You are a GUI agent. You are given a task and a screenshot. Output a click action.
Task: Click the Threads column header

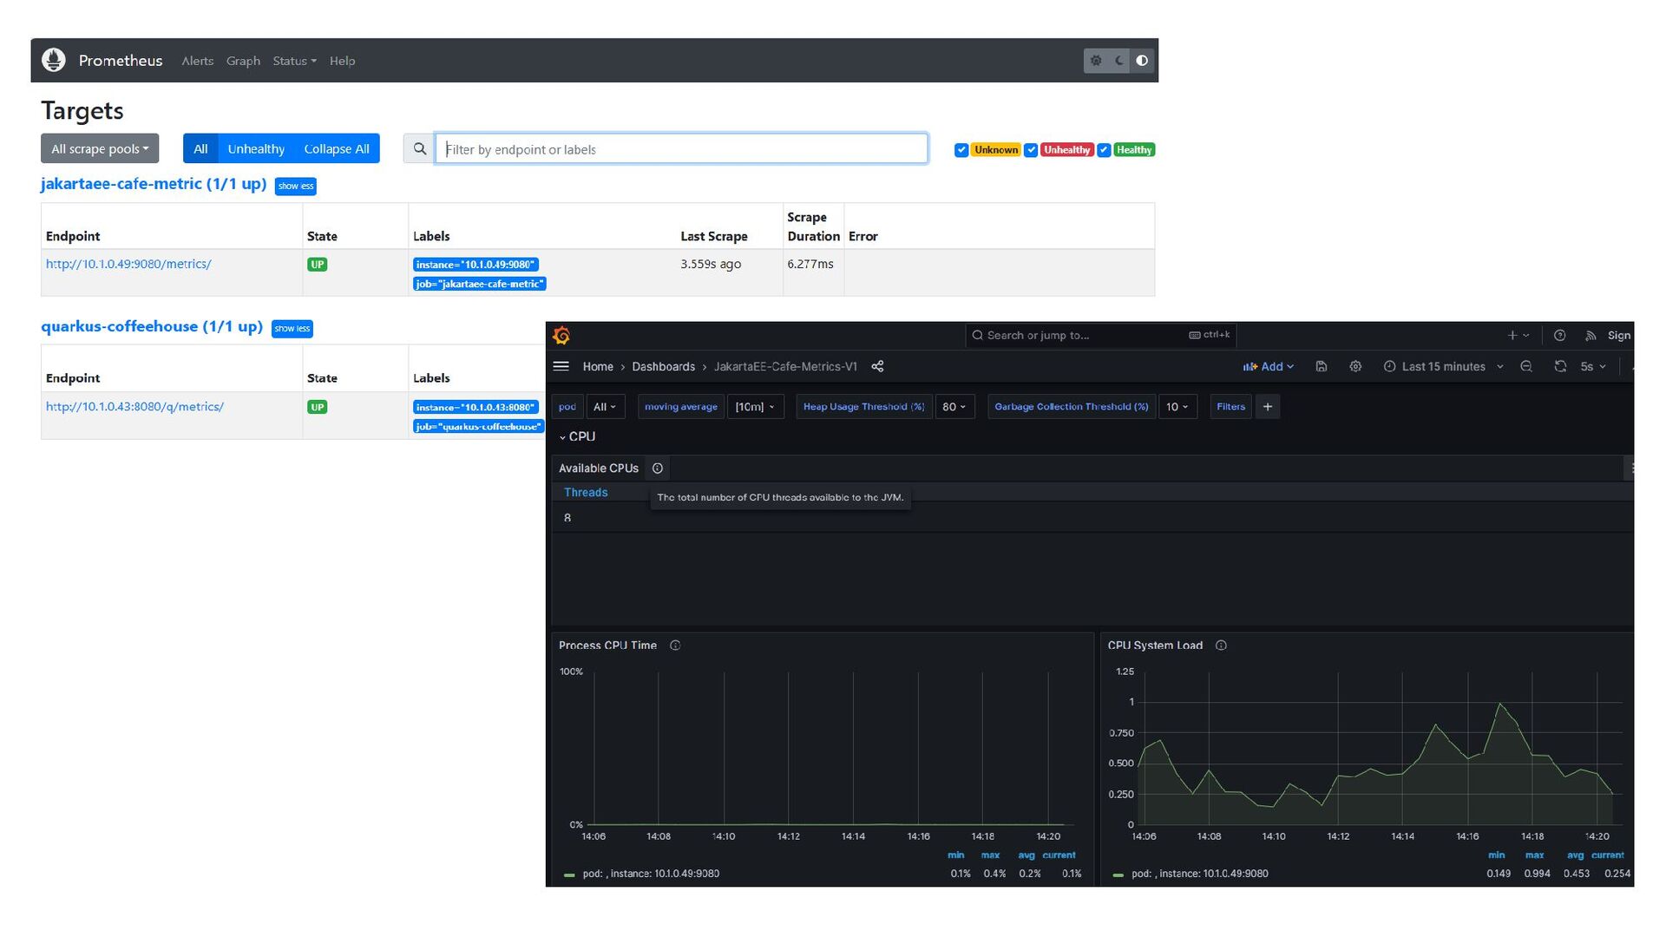coord(586,492)
